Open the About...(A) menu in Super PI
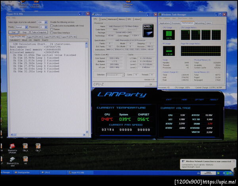The image size is (238, 186). (x=27, y=40)
